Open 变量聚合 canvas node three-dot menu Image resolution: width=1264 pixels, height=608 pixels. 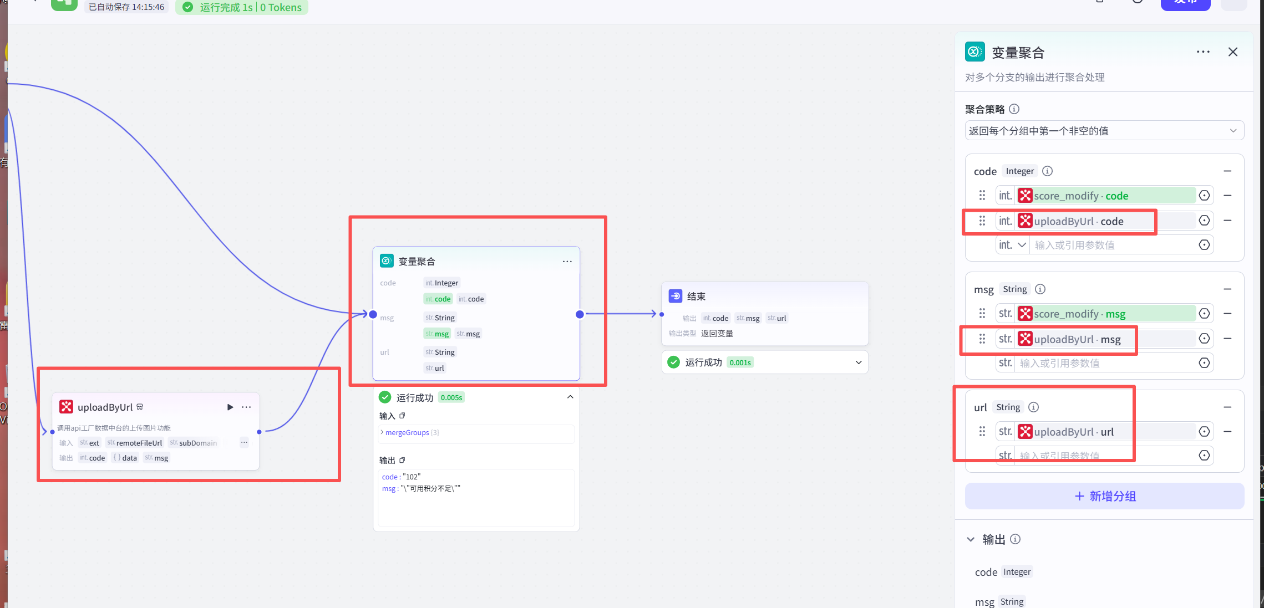tap(567, 262)
